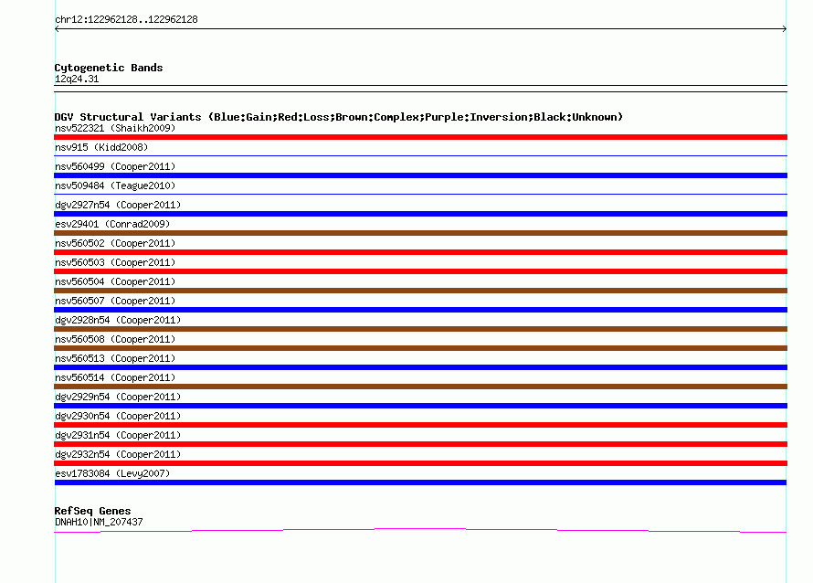Select the dgv2931n54 (Cooper2011) label
This screenshot has height=583, width=813.
(x=118, y=435)
